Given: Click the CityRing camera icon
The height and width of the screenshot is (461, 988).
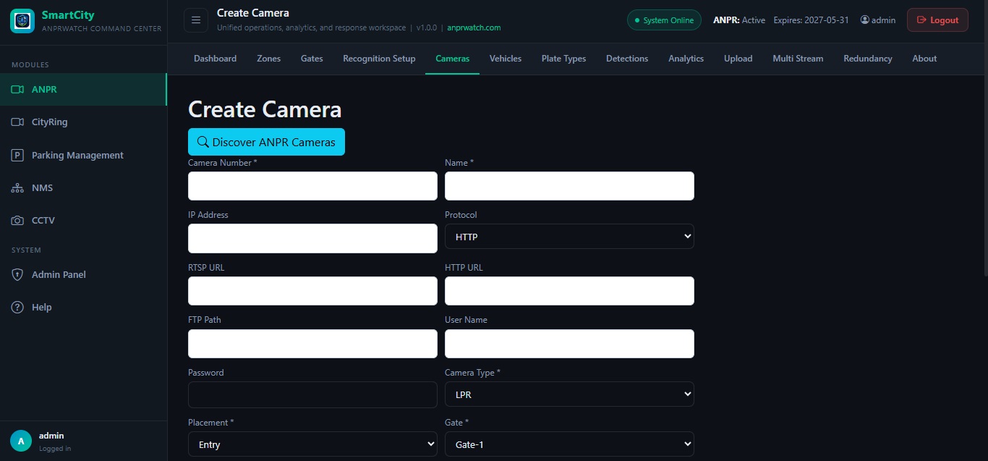Looking at the screenshot, I should coord(17,122).
